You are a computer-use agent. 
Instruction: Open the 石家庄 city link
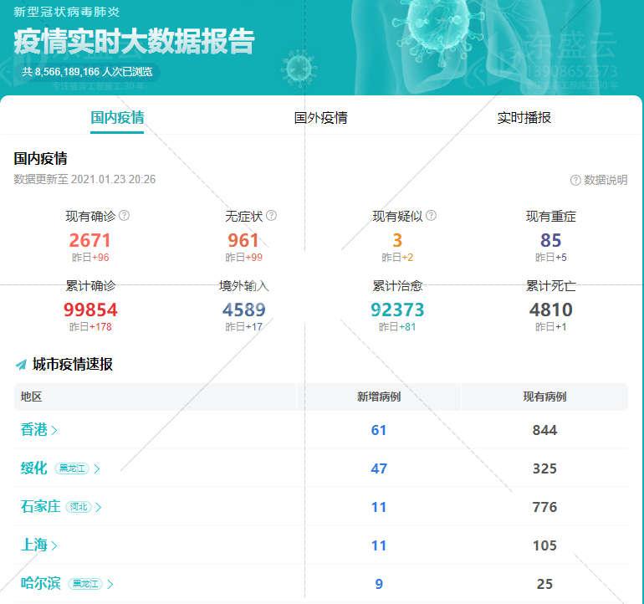(40, 507)
